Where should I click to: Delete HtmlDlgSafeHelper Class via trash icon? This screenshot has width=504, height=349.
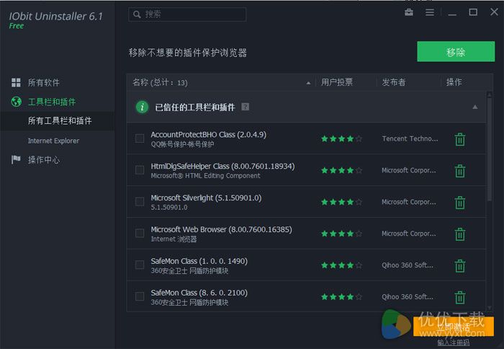(460, 171)
